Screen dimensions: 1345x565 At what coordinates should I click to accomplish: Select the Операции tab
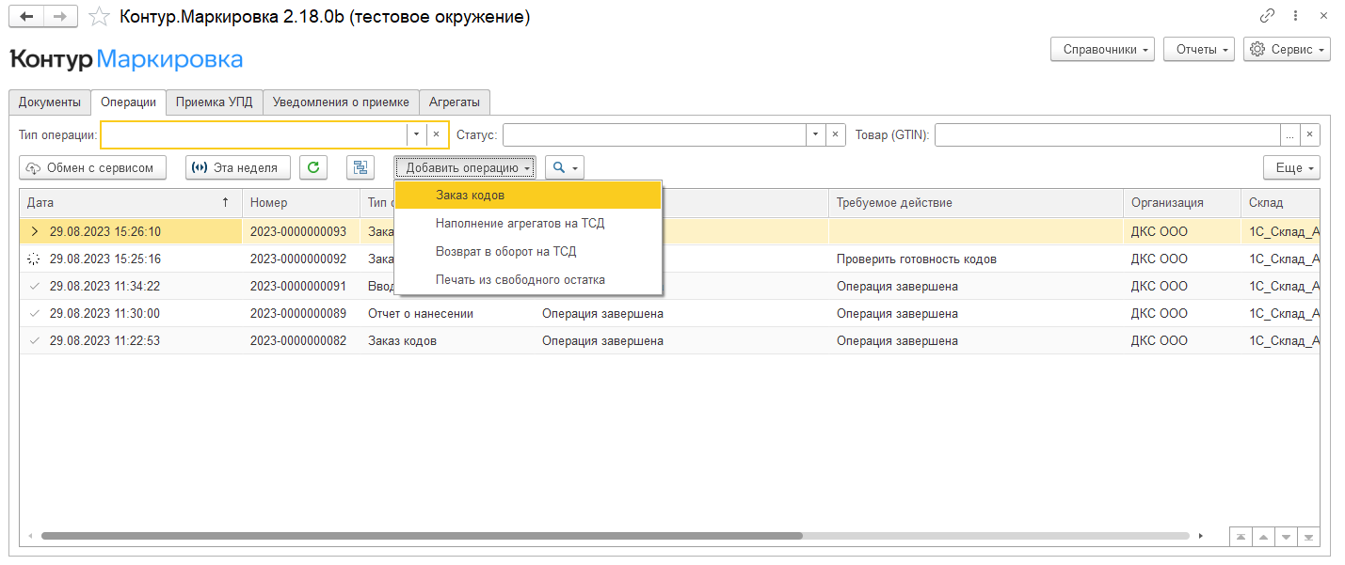tap(129, 102)
